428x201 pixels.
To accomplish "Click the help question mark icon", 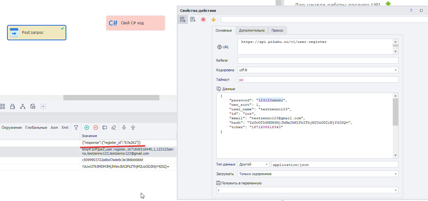I will [x=411, y=11].
